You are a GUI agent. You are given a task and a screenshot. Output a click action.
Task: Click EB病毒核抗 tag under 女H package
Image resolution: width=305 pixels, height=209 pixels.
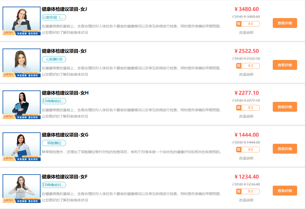click(54, 101)
